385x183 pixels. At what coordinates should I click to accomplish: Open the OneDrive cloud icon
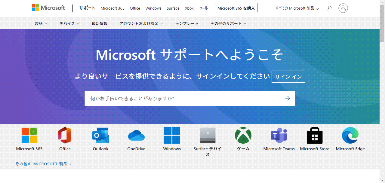136,136
